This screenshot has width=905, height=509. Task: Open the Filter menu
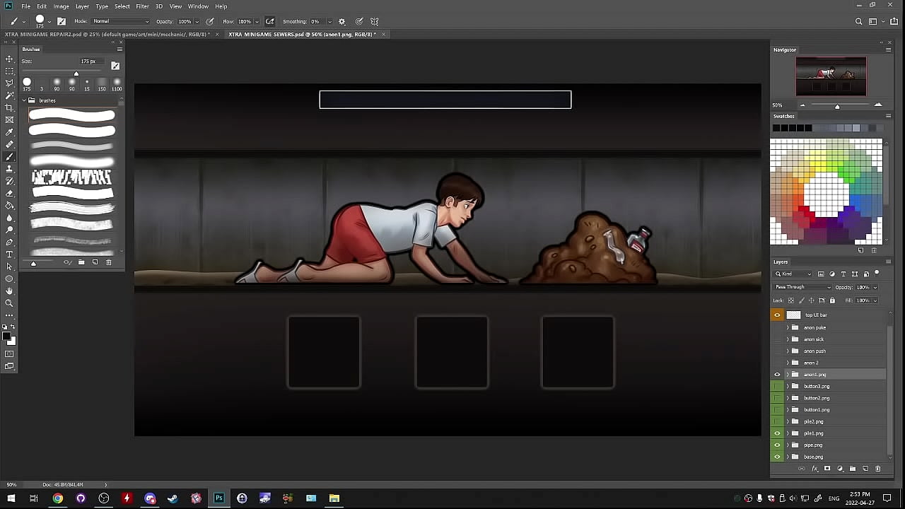pos(142,6)
